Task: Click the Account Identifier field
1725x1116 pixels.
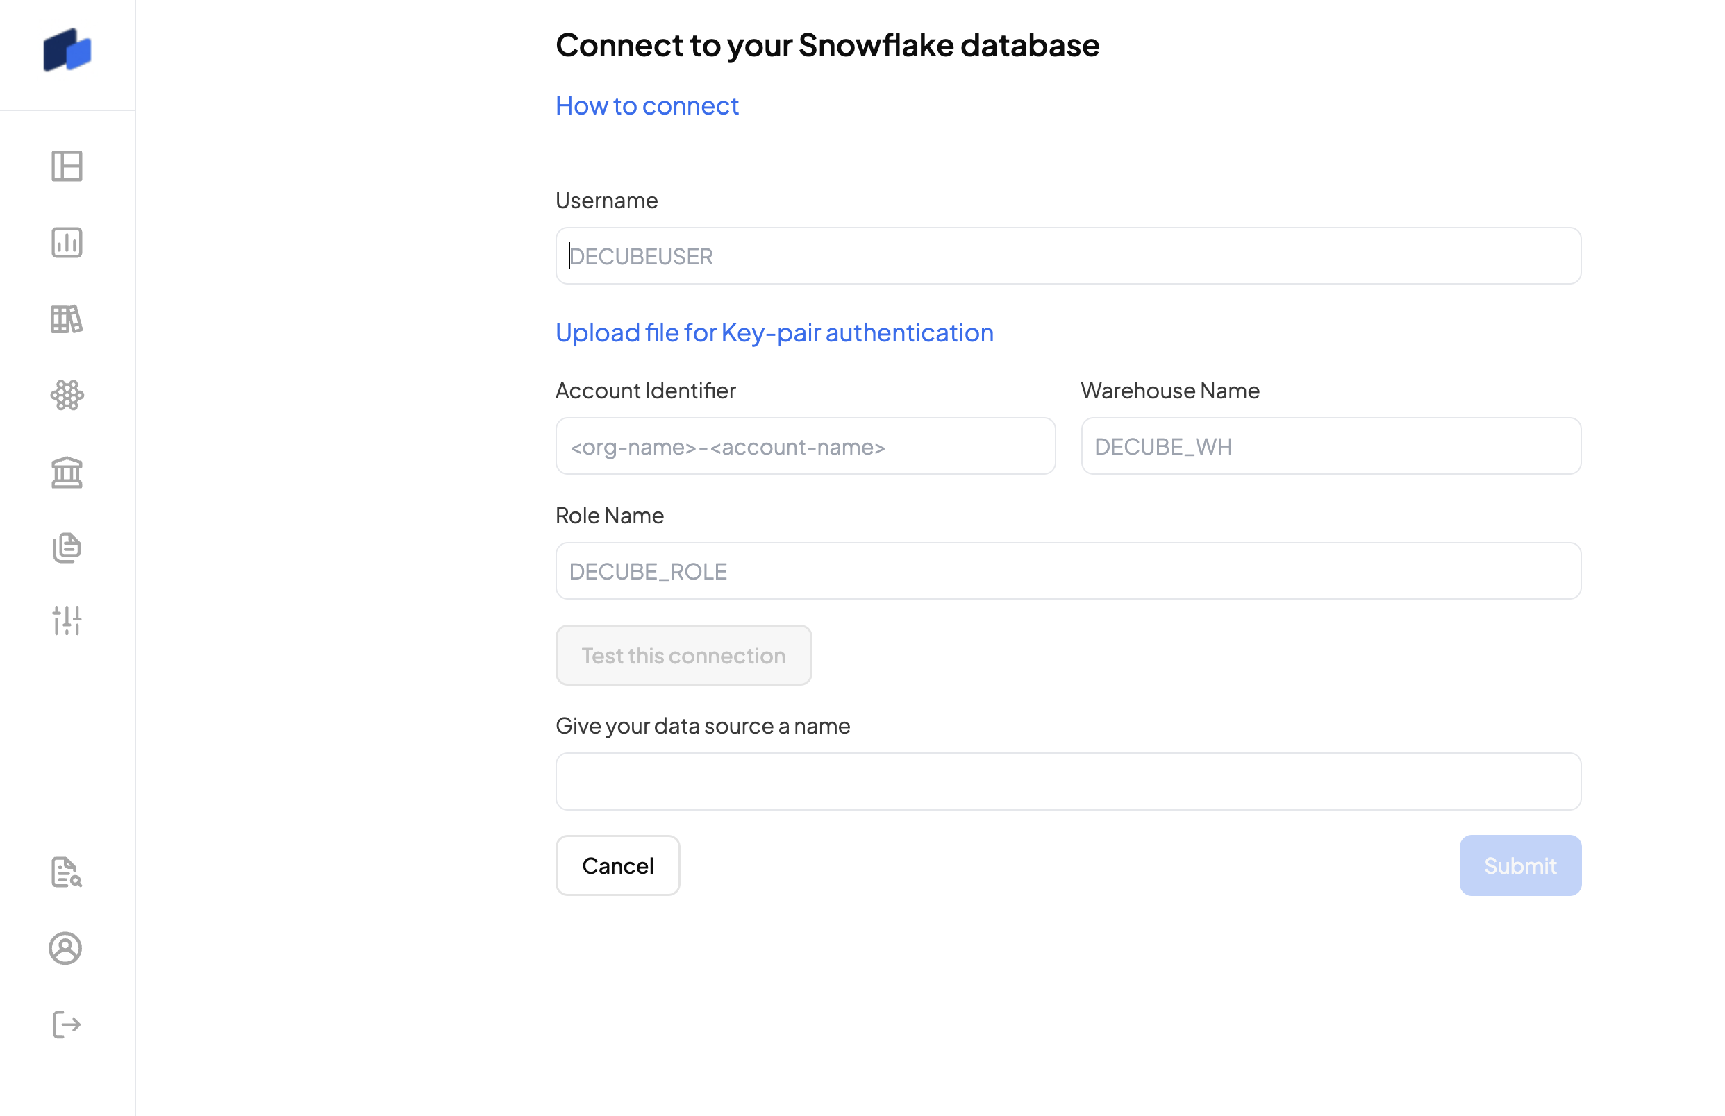Action: 805,446
